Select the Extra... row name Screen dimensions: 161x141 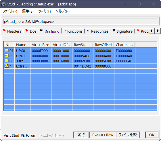point(22,66)
